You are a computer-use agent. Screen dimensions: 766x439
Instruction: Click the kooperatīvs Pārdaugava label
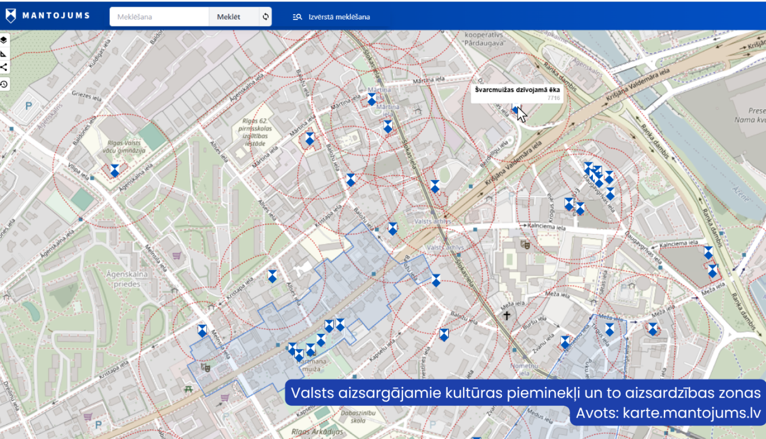pyautogui.click(x=484, y=39)
